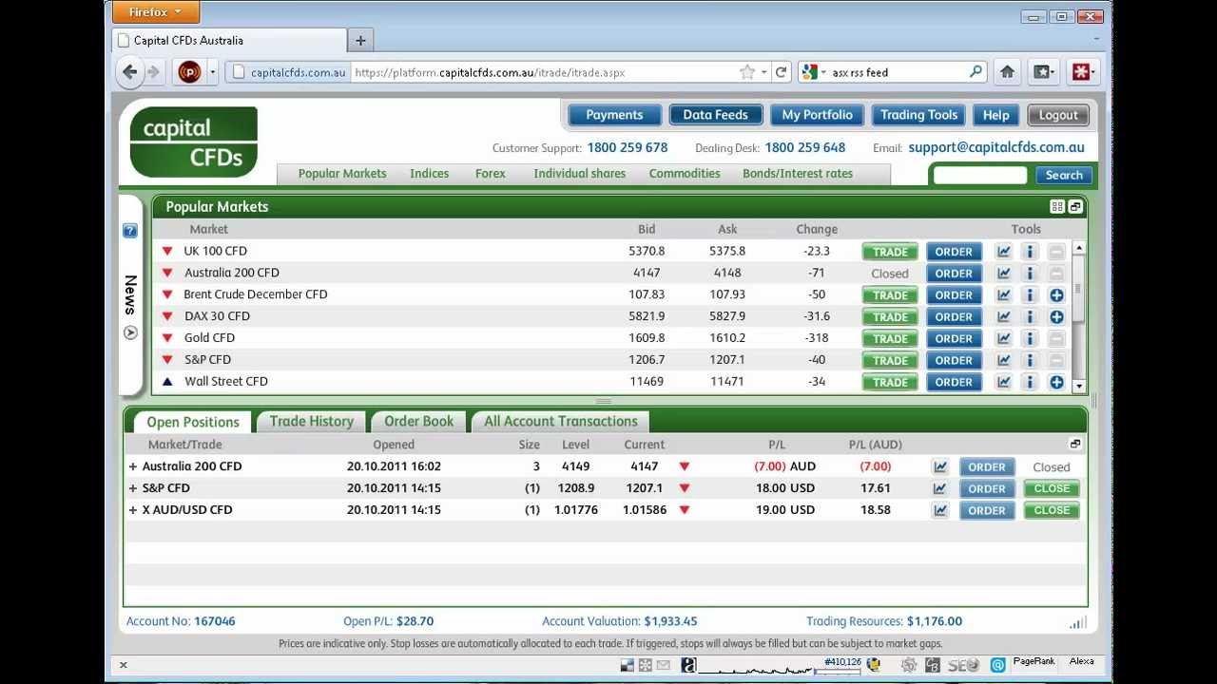1217x684 pixels.
Task: Open chart for DAX 30 CFD
Action: (1003, 317)
